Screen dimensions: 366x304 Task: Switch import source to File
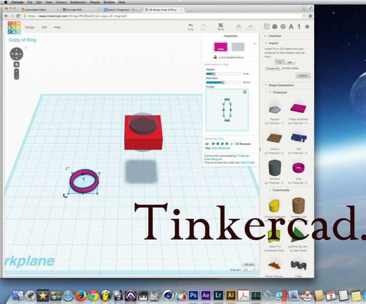280,62
